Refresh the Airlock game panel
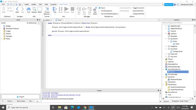The height and width of the screenshot is (110, 196). 39,23
